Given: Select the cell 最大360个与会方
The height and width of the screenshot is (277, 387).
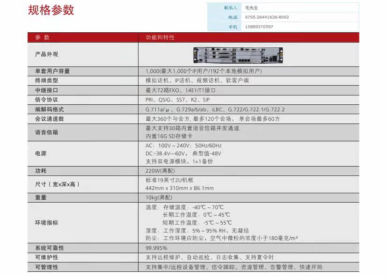Looking at the screenshot, I should click(x=212, y=119).
